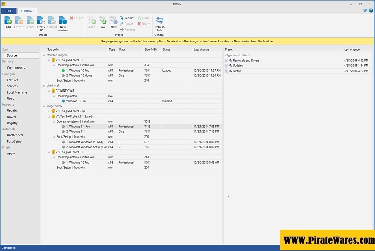Open the Unattended page in sidebar
The image size is (375, 251).
point(14,135)
